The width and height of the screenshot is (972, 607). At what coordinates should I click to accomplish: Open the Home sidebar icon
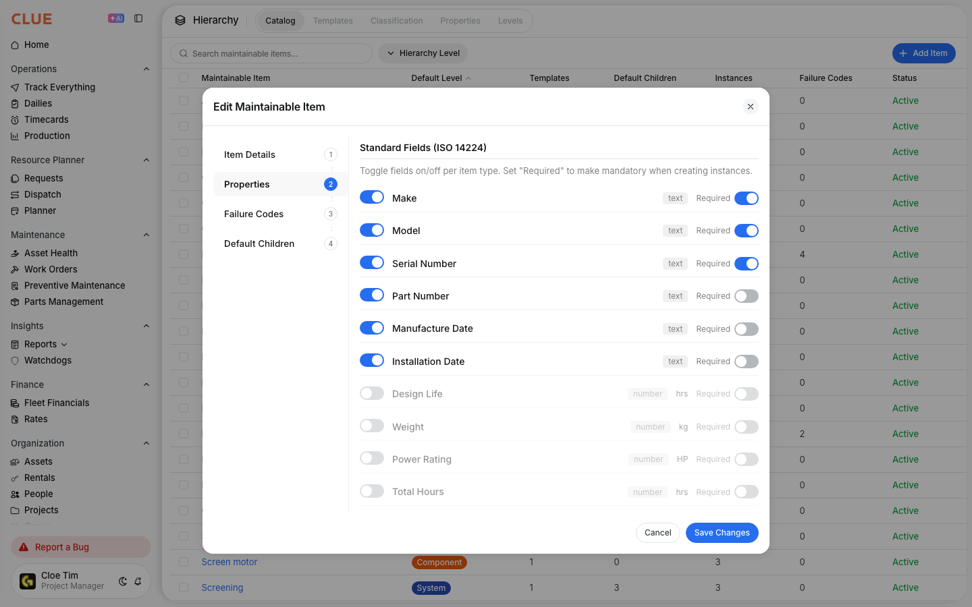15,45
